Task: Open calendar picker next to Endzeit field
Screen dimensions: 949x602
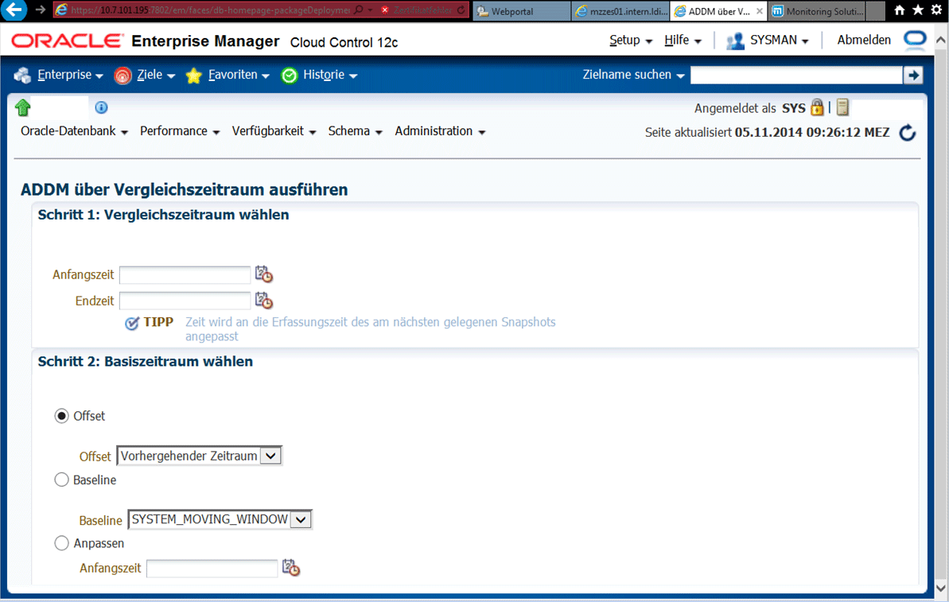Action: click(x=263, y=301)
